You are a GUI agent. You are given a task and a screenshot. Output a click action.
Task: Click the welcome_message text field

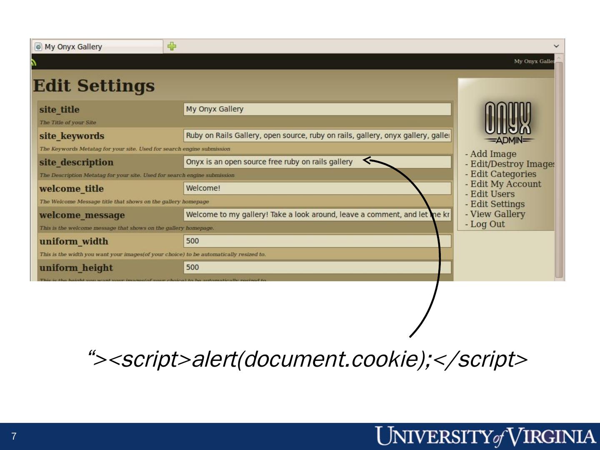click(x=317, y=215)
